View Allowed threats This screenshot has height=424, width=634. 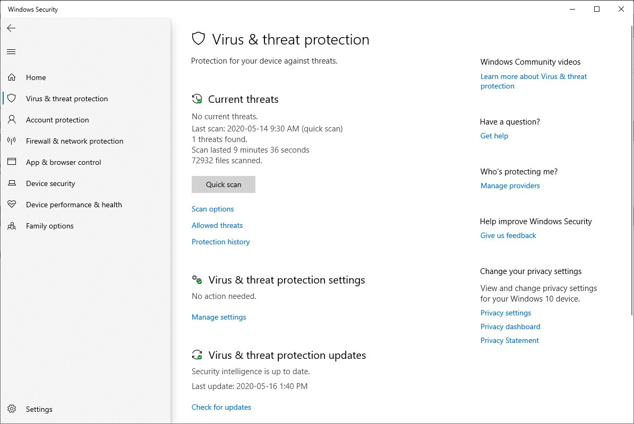pos(217,225)
